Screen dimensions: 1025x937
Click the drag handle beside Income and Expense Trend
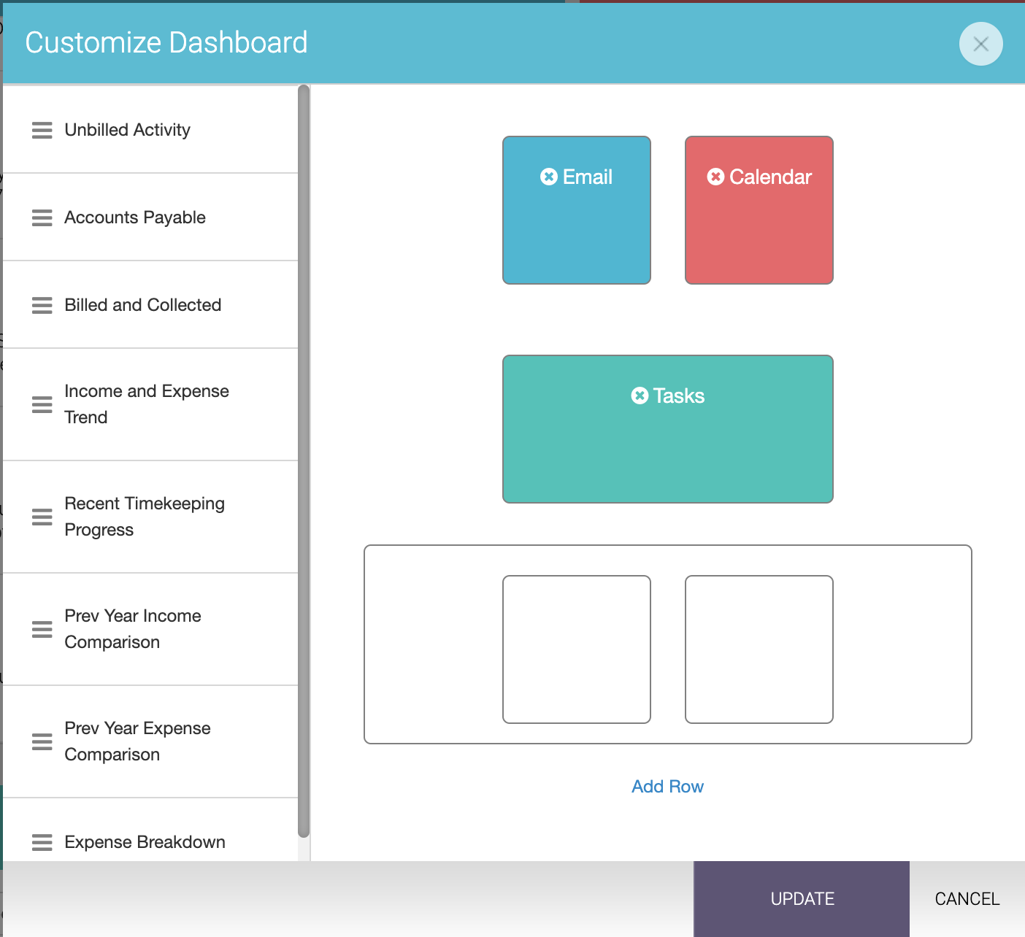click(x=42, y=404)
